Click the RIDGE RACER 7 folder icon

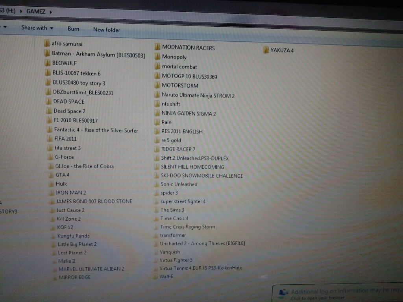[x=157, y=149]
